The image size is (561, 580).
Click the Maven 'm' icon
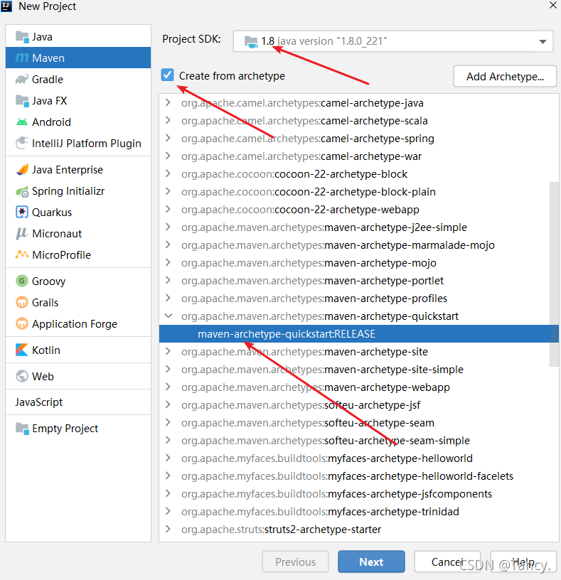point(22,58)
